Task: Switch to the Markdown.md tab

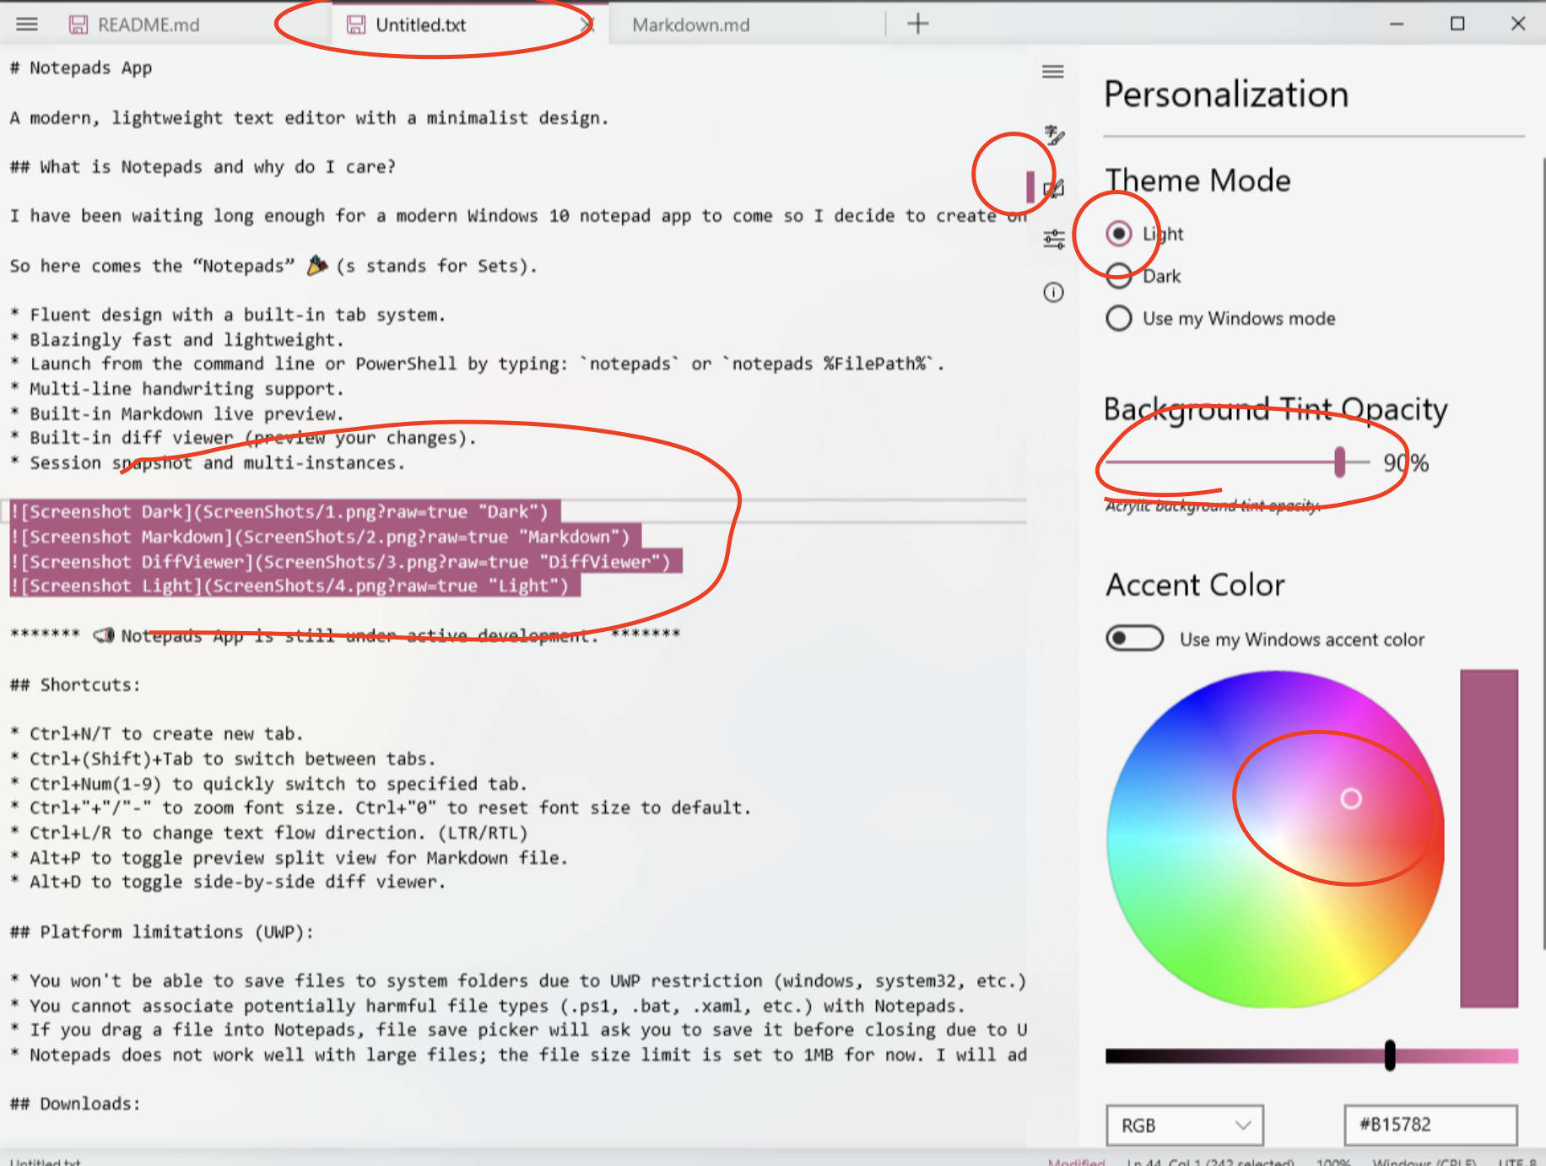Action: tap(690, 25)
